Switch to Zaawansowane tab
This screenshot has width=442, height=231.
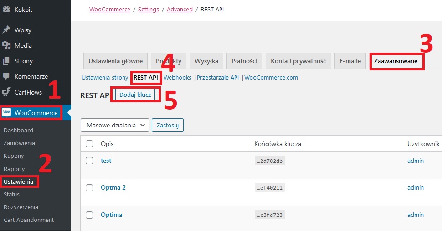coord(396,61)
